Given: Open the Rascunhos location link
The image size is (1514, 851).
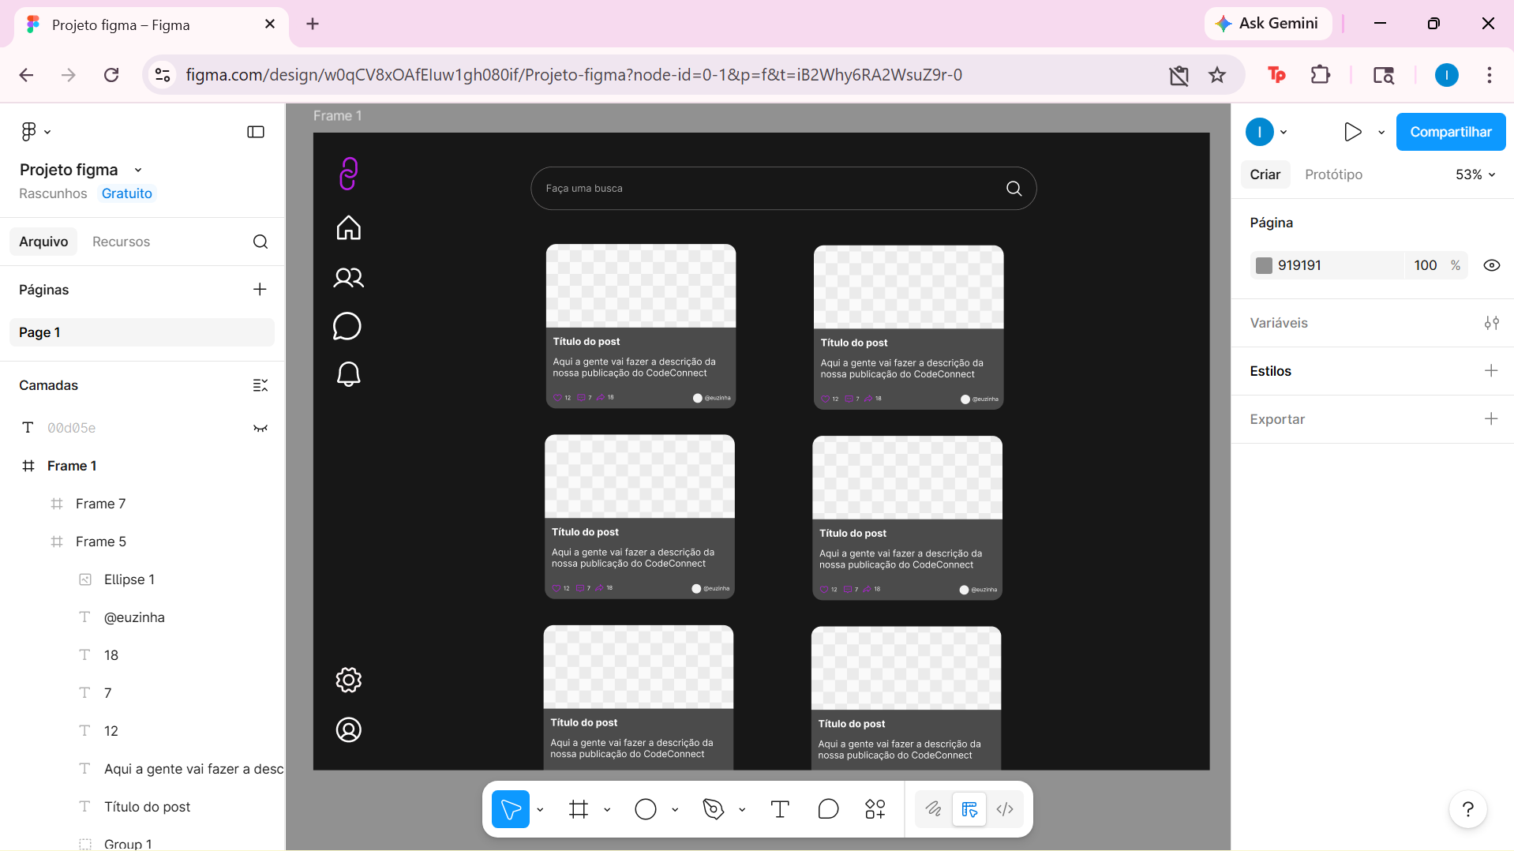Looking at the screenshot, I should pos(53,193).
